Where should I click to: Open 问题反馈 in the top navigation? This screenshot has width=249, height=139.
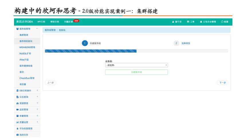tap(68, 22)
